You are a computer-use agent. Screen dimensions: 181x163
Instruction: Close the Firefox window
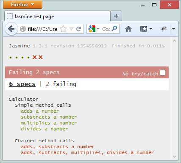(x=169, y=5)
